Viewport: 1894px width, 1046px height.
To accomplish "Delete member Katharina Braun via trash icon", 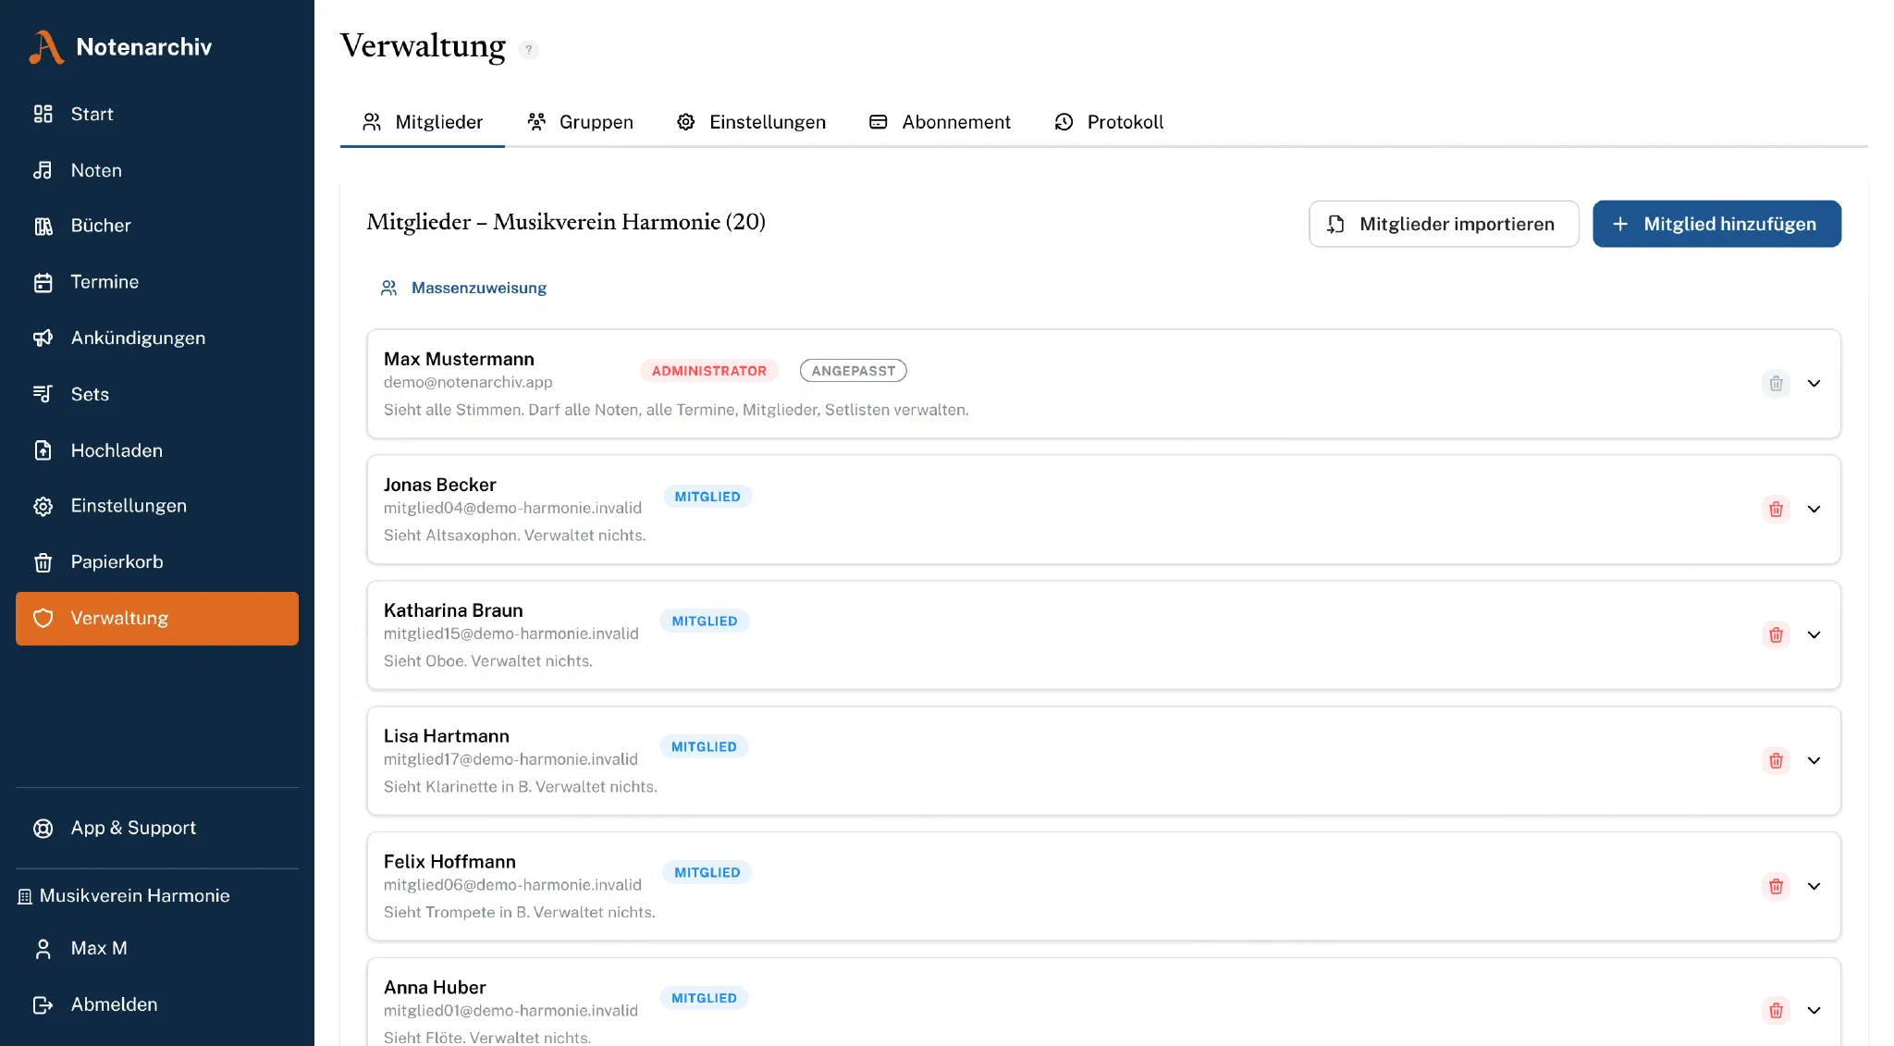I will [x=1776, y=634].
